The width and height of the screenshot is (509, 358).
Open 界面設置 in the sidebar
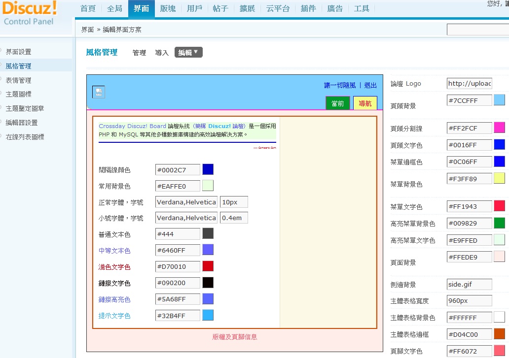tap(19, 52)
